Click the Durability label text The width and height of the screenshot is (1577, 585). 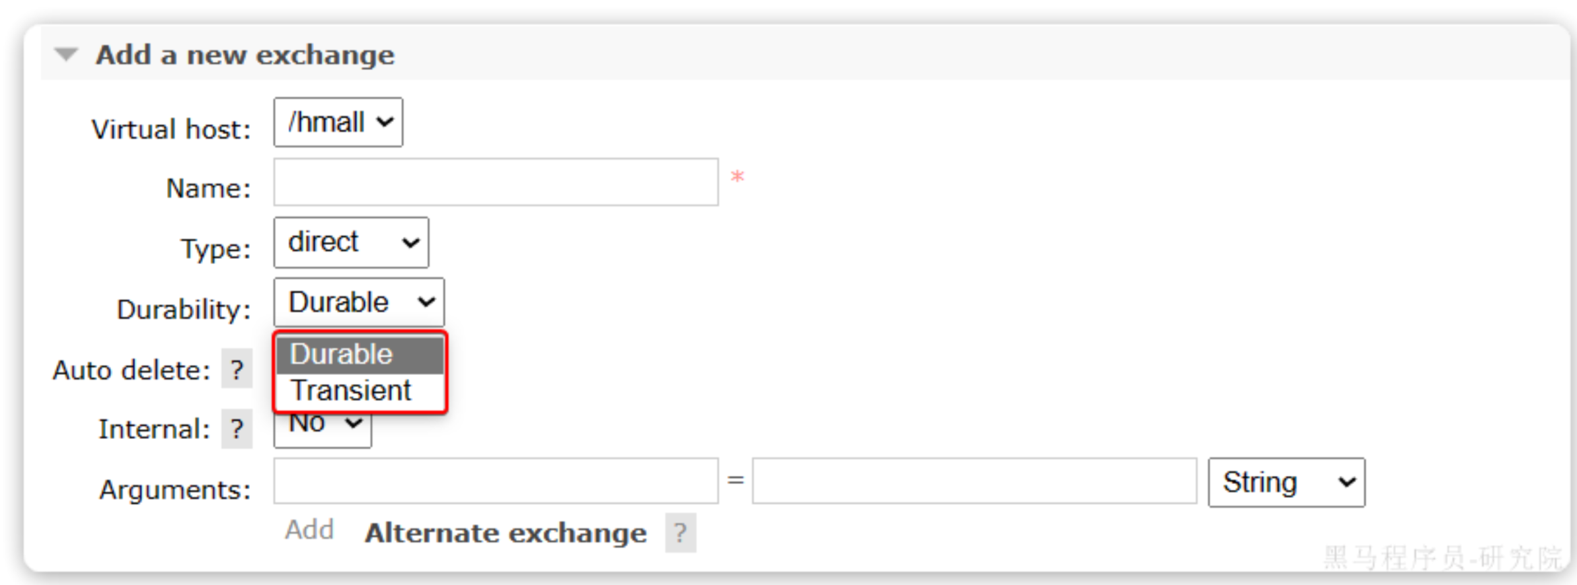click(184, 309)
